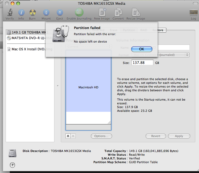Click the Enable Journaling icon
Viewport: 199px width, 173px height.
pos(79,12)
